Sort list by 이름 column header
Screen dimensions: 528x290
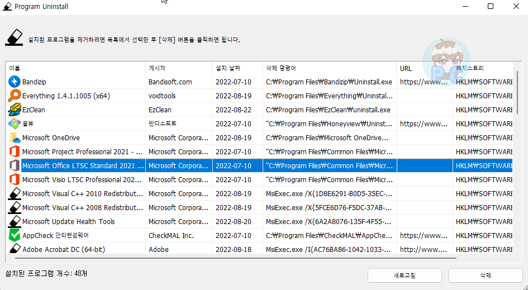(x=75, y=68)
